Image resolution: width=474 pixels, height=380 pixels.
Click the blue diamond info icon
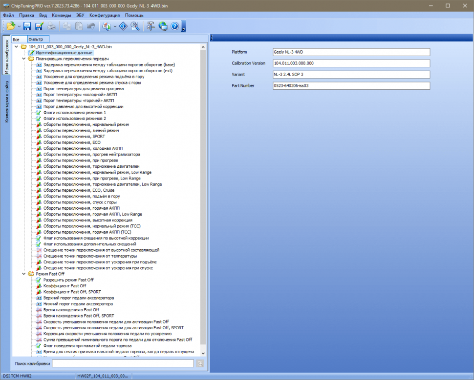pos(123,26)
